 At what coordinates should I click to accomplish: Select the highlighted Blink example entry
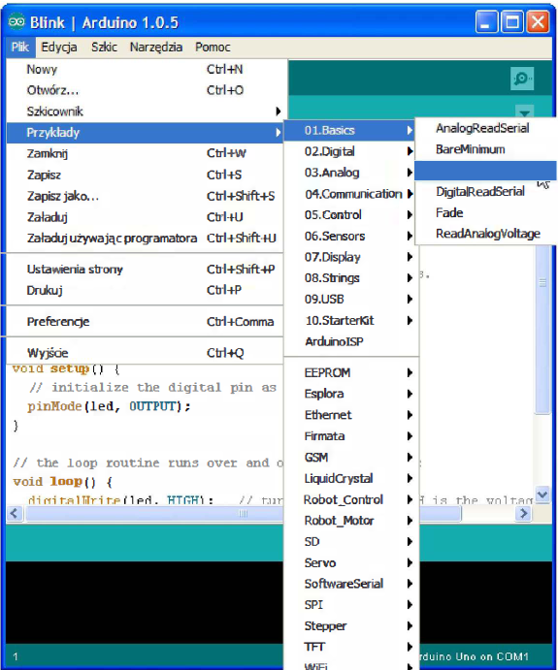click(x=486, y=171)
